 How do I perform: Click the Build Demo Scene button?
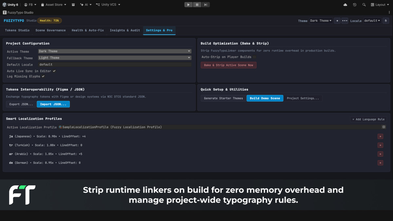[x=265, y=98]
